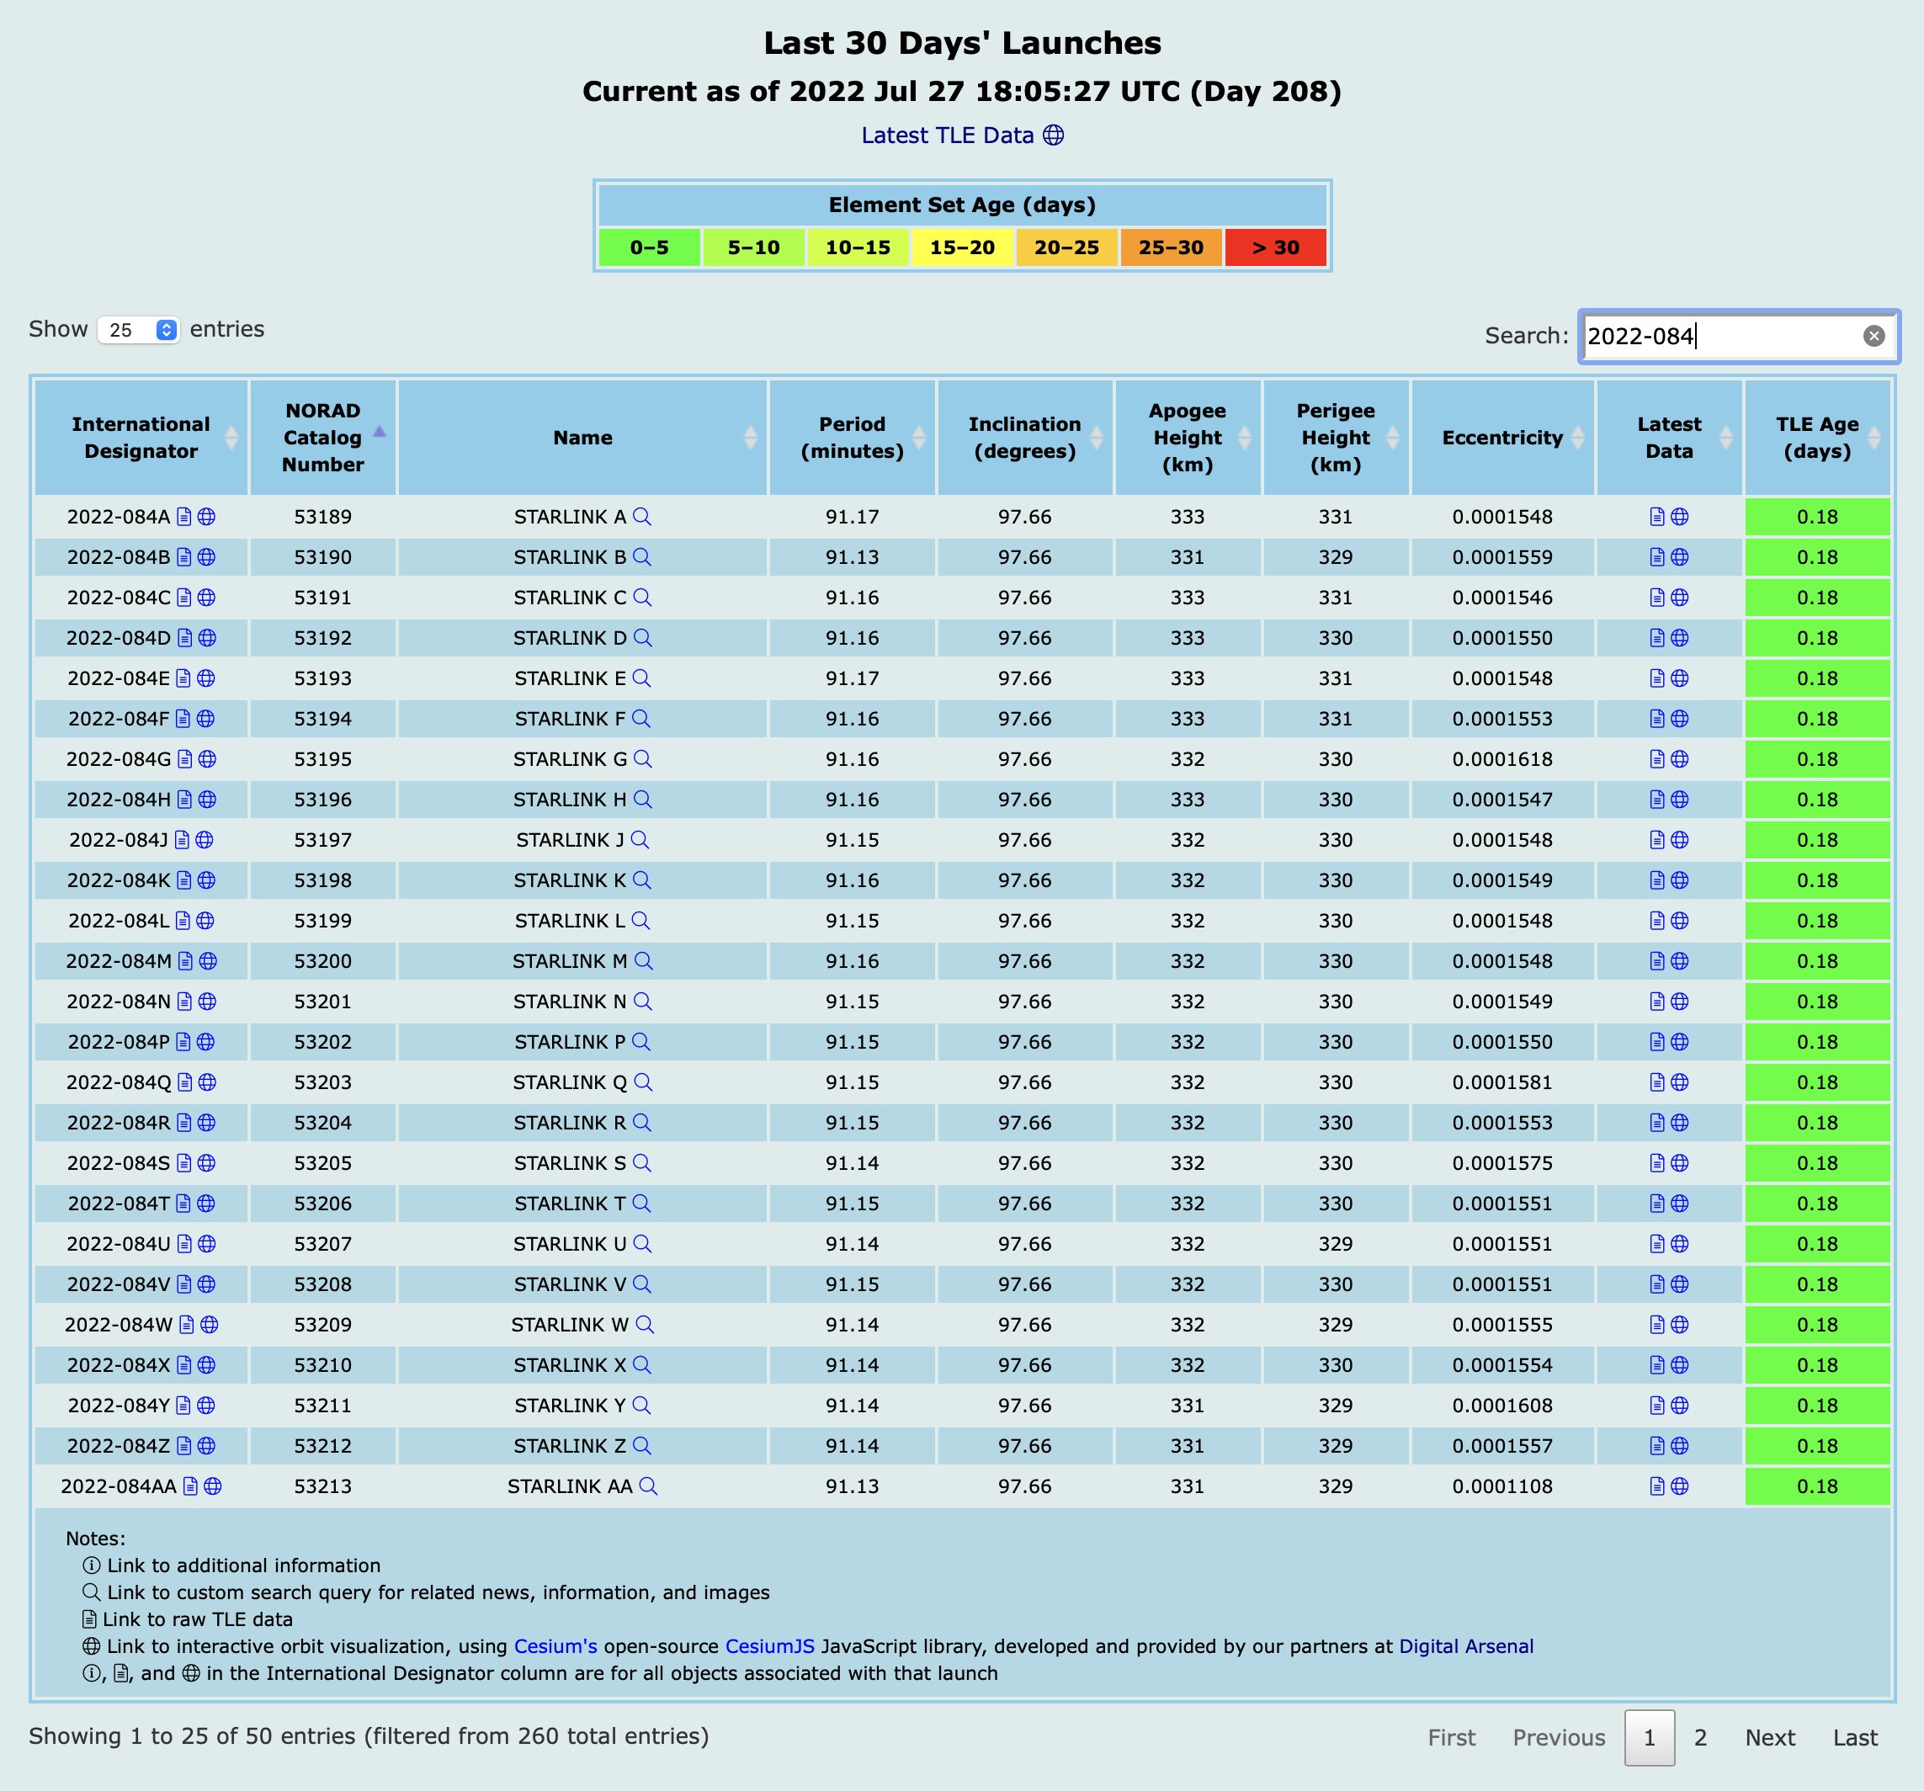The image size is (1924, 1791).
Task: Click the STARLINK H name text
Action: 569,800
